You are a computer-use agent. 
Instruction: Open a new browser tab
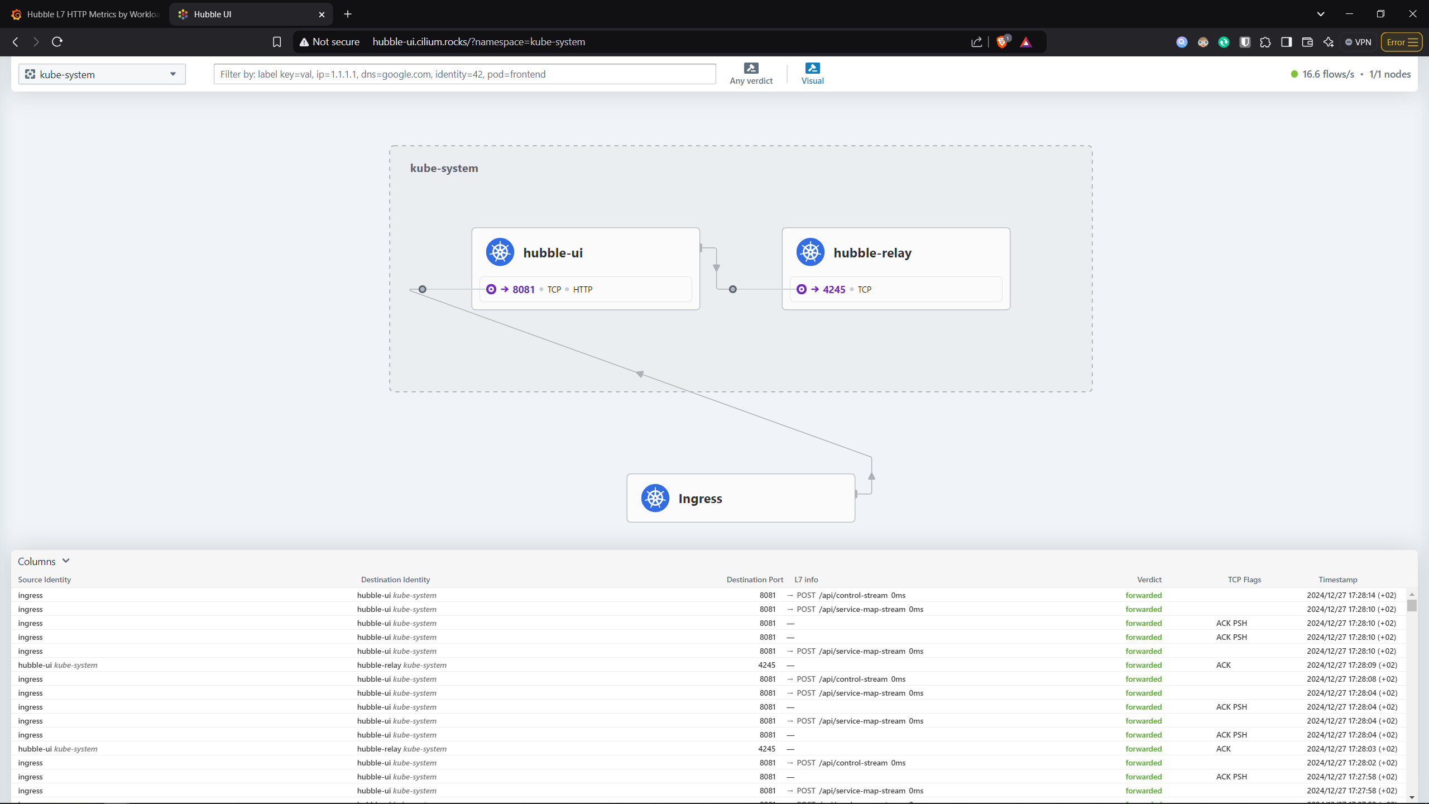tap(348, 14)
